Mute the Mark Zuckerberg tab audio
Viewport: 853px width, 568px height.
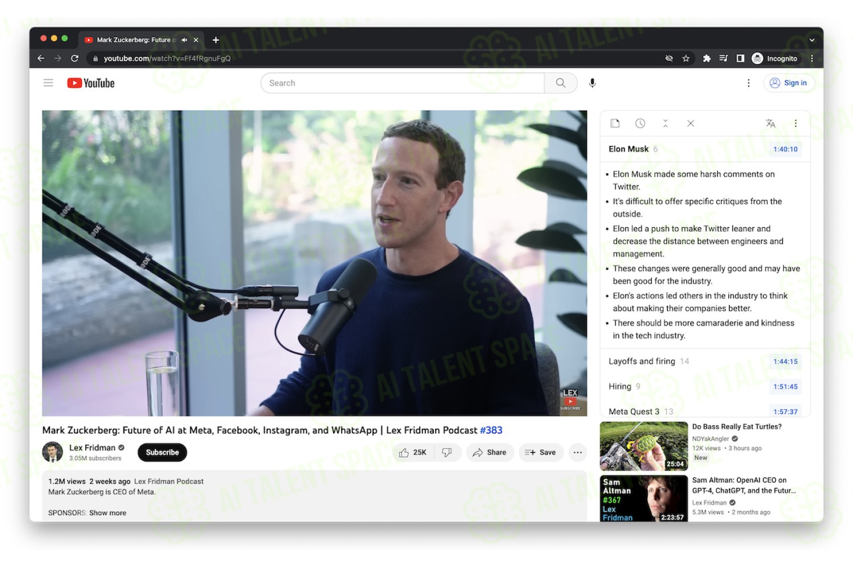184,40
